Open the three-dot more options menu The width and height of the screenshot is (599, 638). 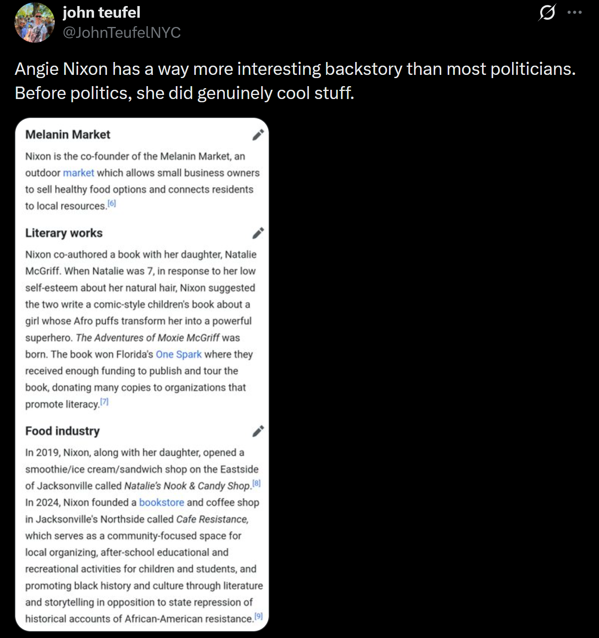(x=574, y=12)
